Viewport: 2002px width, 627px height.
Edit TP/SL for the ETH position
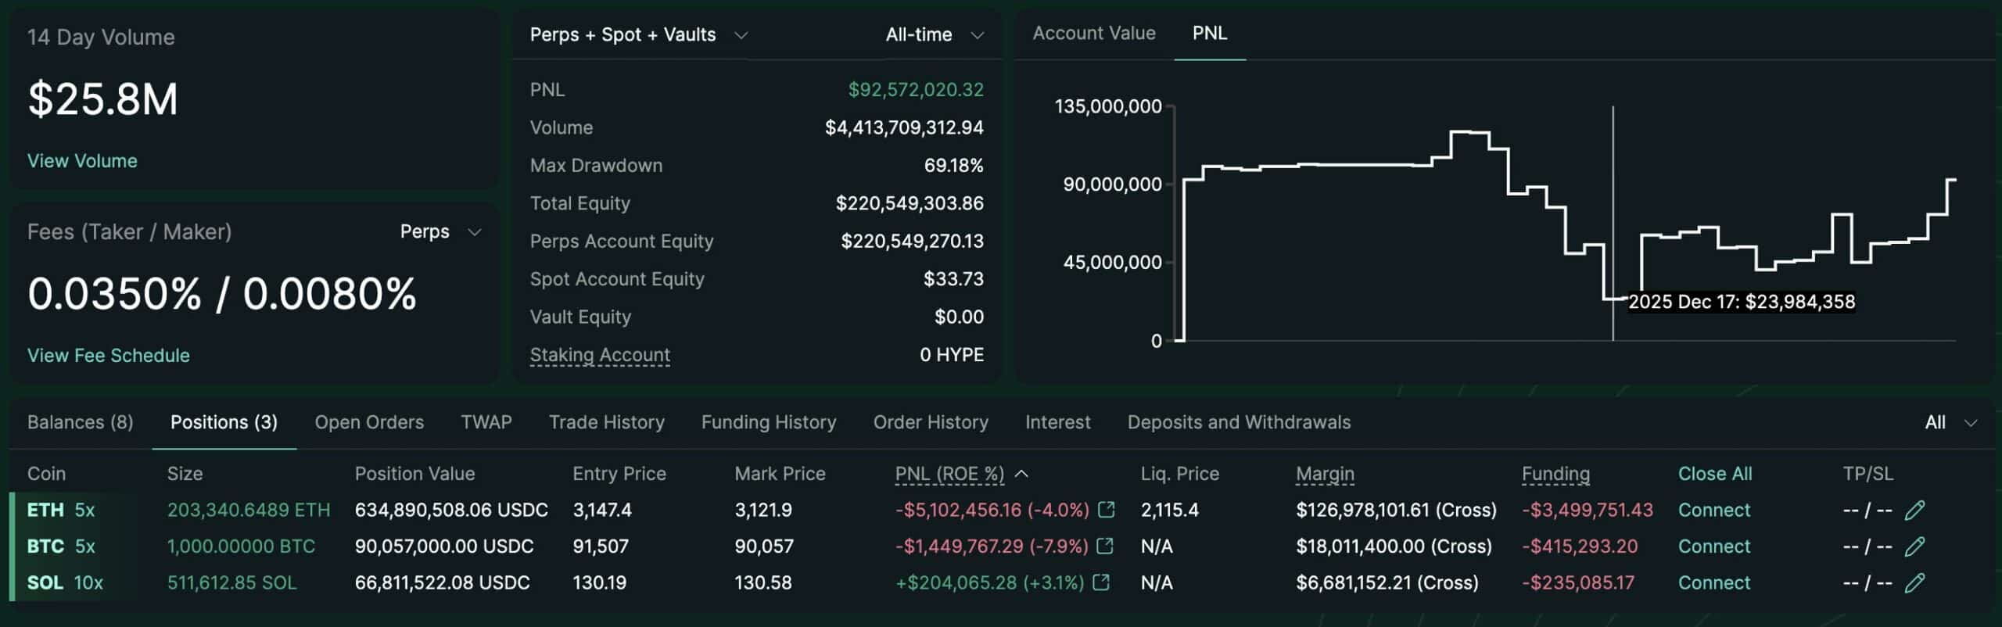coord(1914,511)
